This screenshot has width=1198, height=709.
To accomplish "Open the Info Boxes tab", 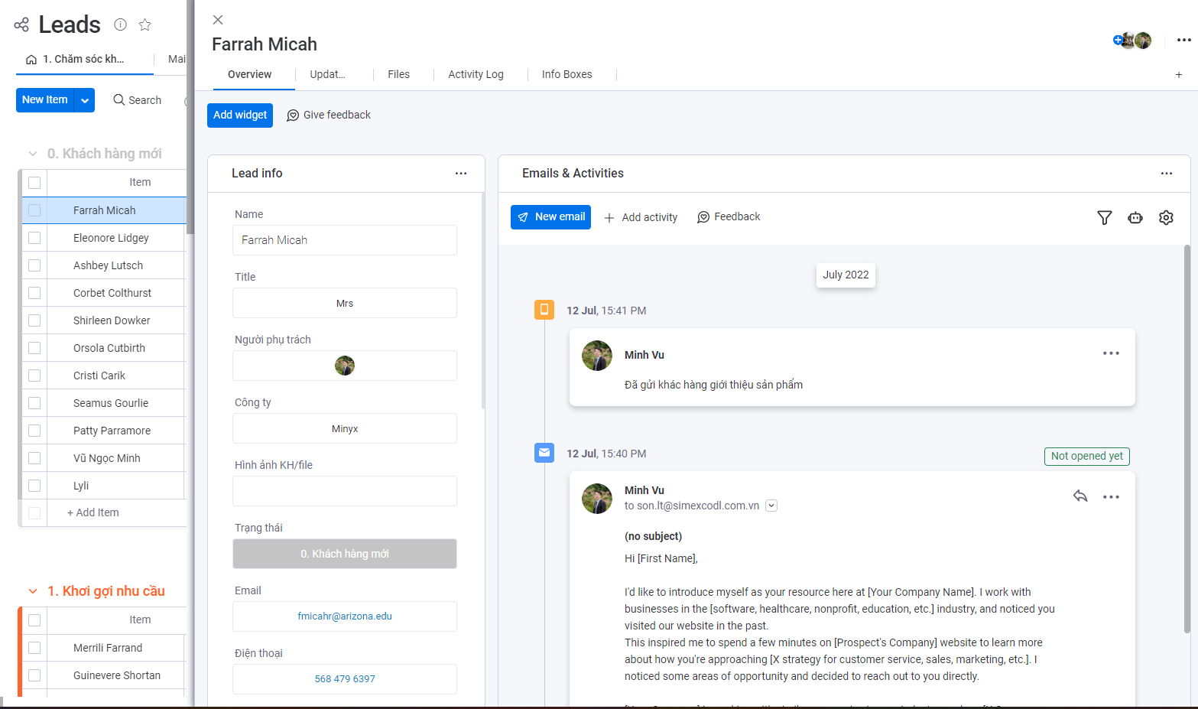I will pos(567,74).
